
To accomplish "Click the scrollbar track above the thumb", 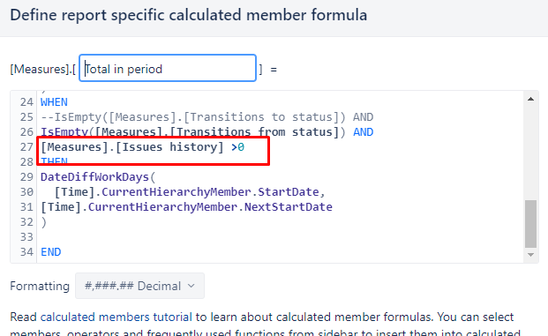I will [x=530, y=153].
